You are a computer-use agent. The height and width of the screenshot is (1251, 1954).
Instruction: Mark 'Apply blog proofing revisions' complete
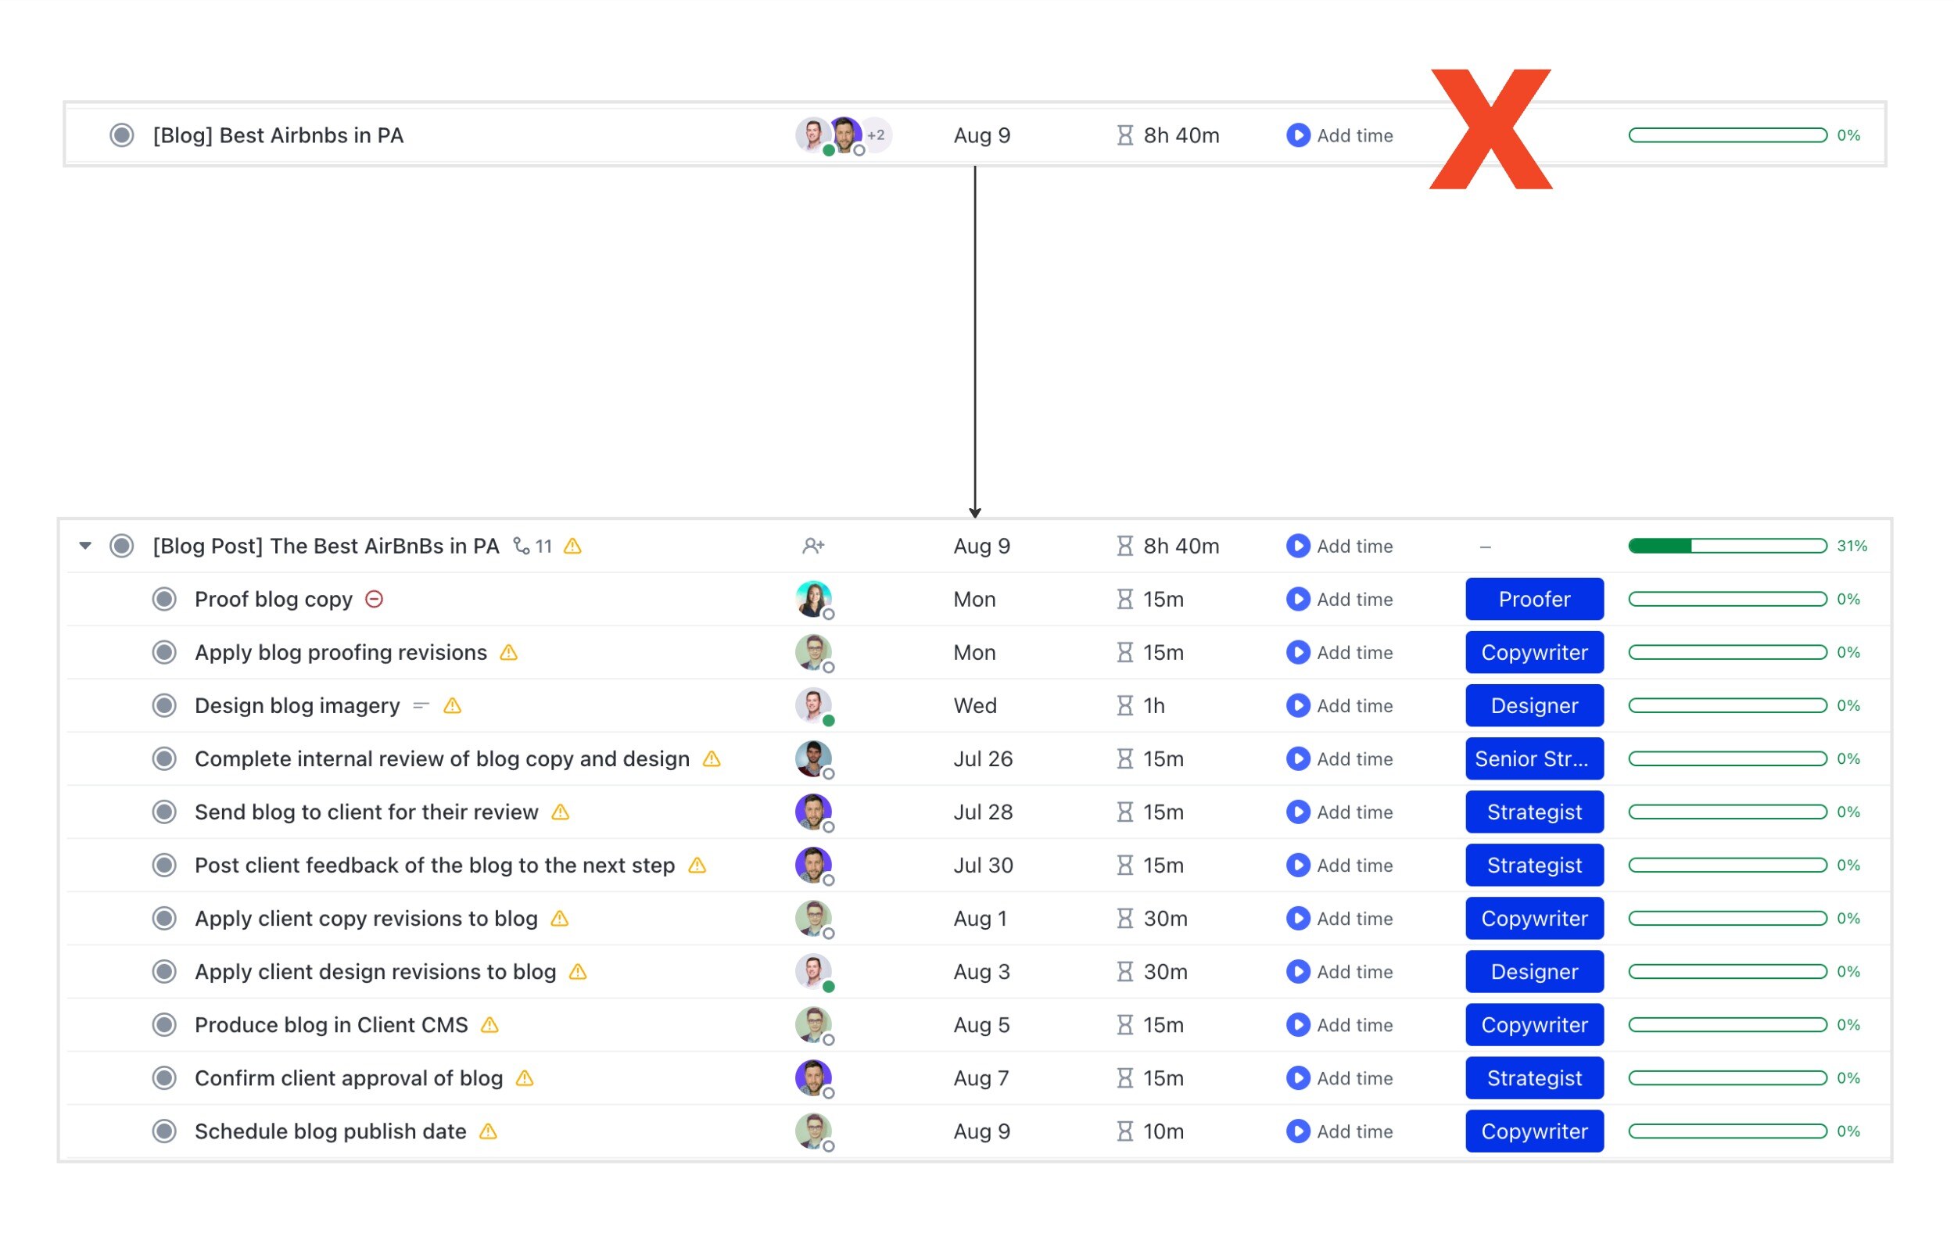tap(165, 652)
